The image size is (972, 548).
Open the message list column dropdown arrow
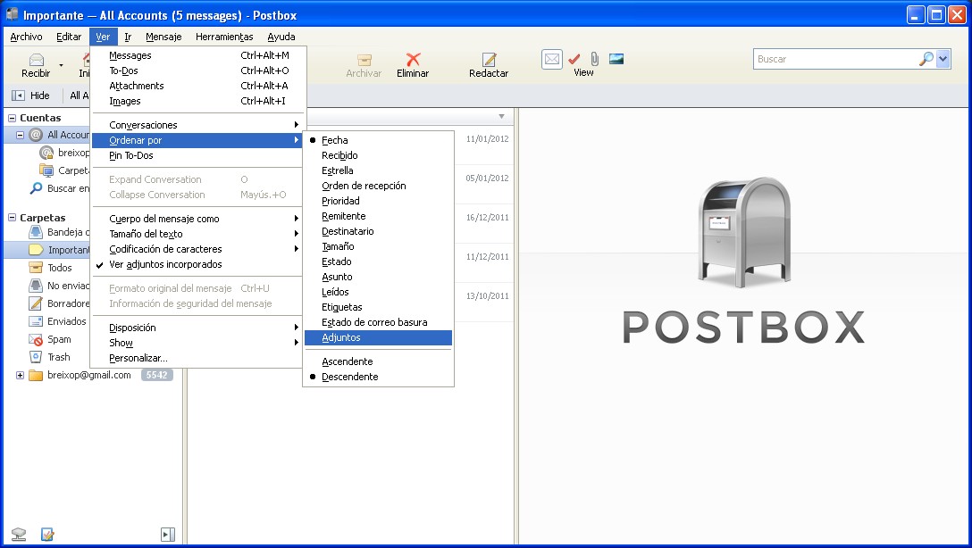click(501, 116)
